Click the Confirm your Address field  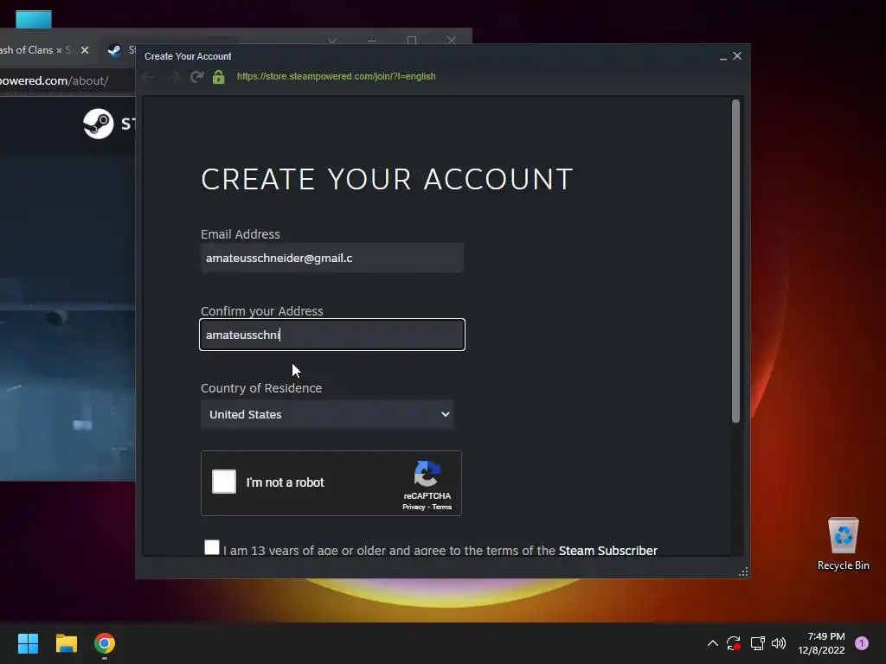click(x=332, y=335)
